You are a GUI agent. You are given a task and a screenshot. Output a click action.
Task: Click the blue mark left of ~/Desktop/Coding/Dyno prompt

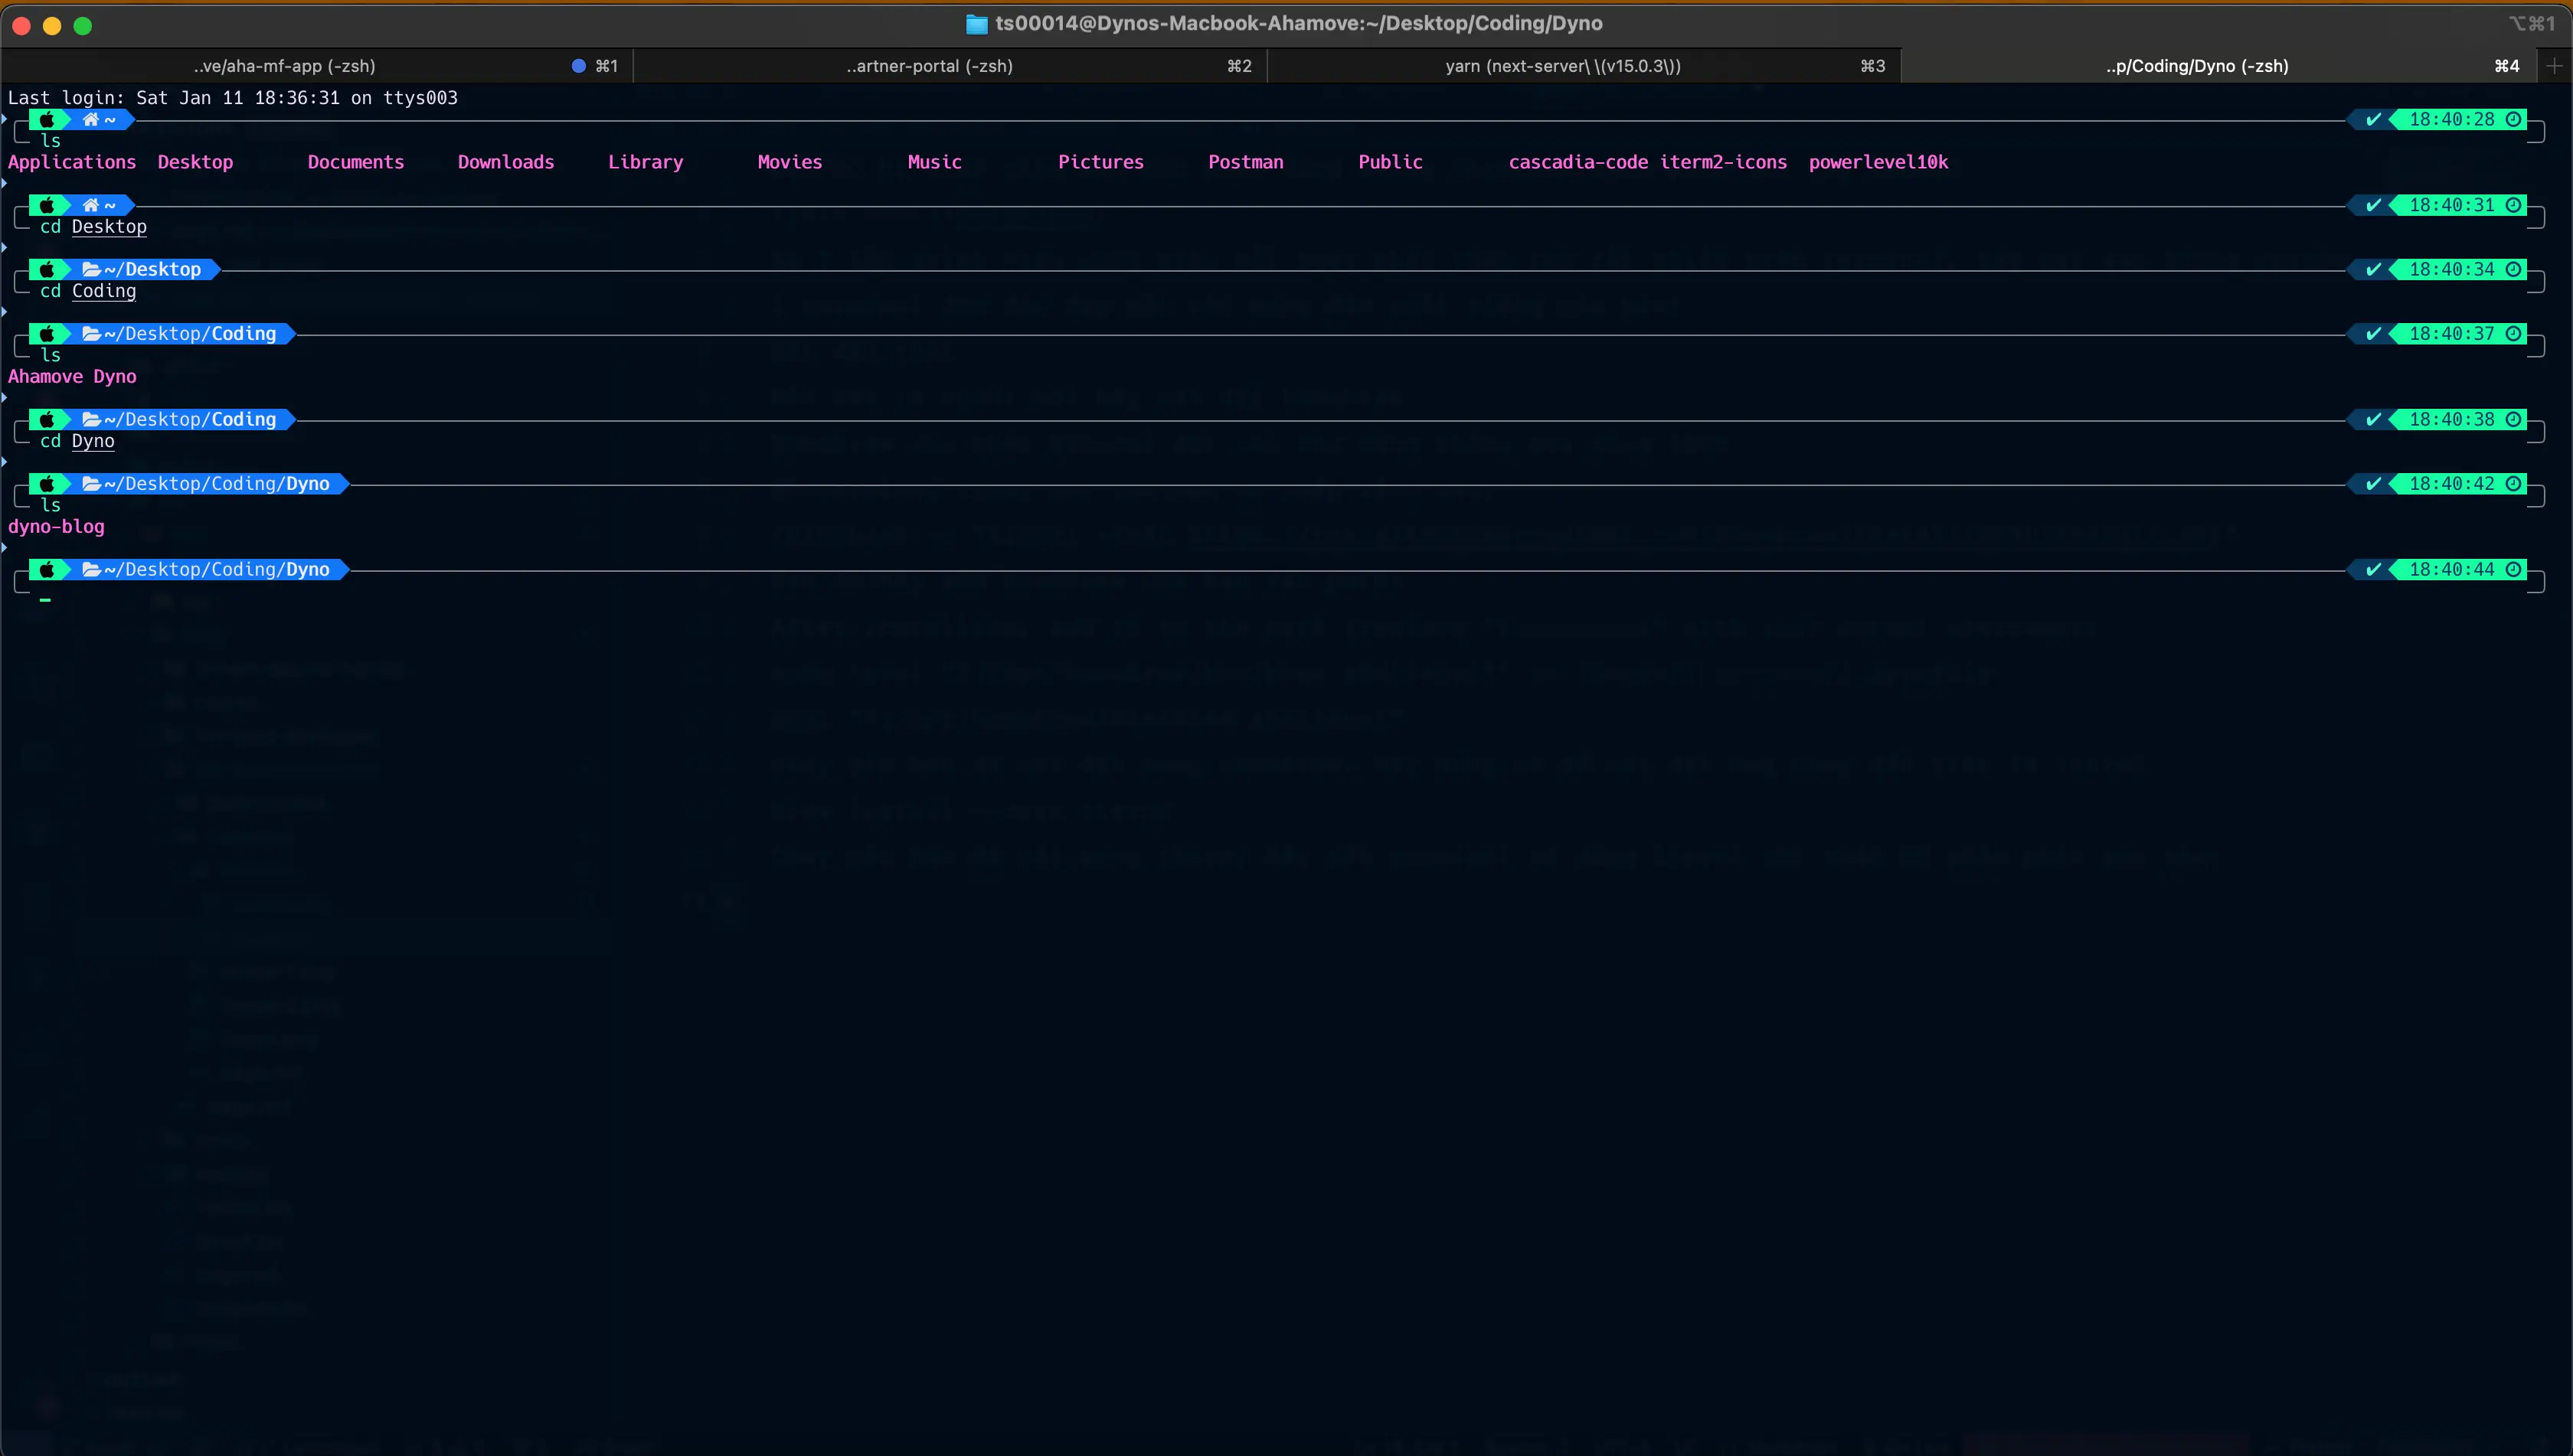pos(5,462)
